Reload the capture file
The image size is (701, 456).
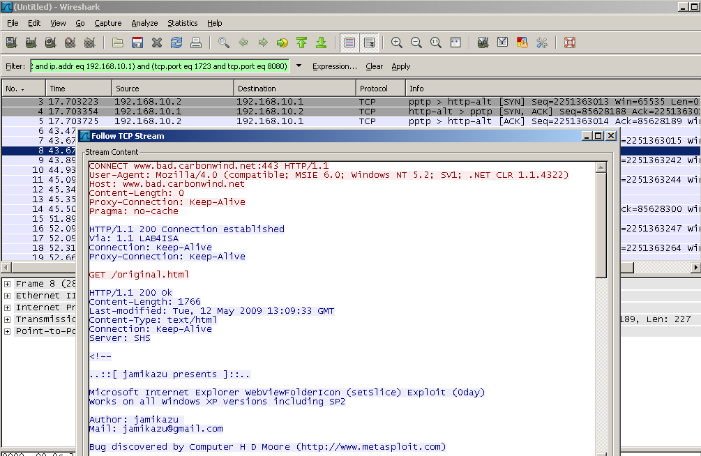click(x=176, y=43)
